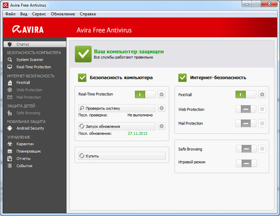The image size is (280, 216).
Task: Open the Планировщик (Scheduler) section
Action: 29,151
